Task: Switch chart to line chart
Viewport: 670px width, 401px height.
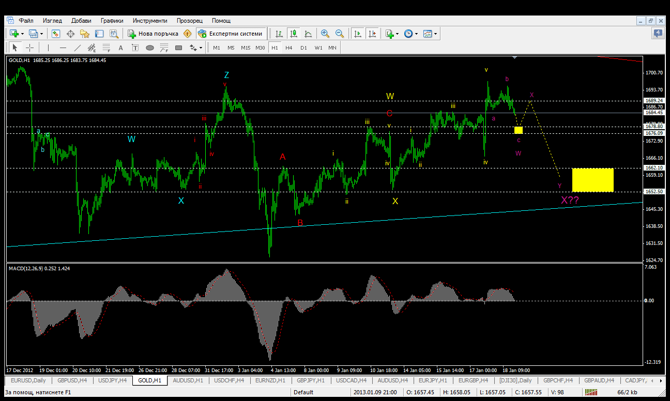Action: [308, 34]
